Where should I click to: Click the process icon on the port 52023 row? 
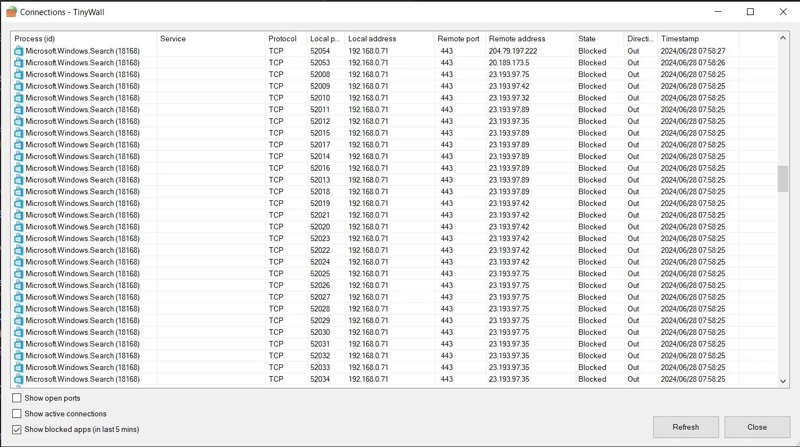click(x=19, y=238)
